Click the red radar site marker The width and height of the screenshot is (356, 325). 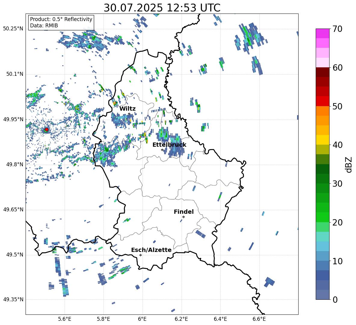(x=47, y=130)
